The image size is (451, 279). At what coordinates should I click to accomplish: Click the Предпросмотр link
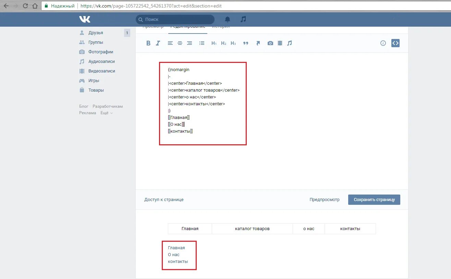[325, 200]
